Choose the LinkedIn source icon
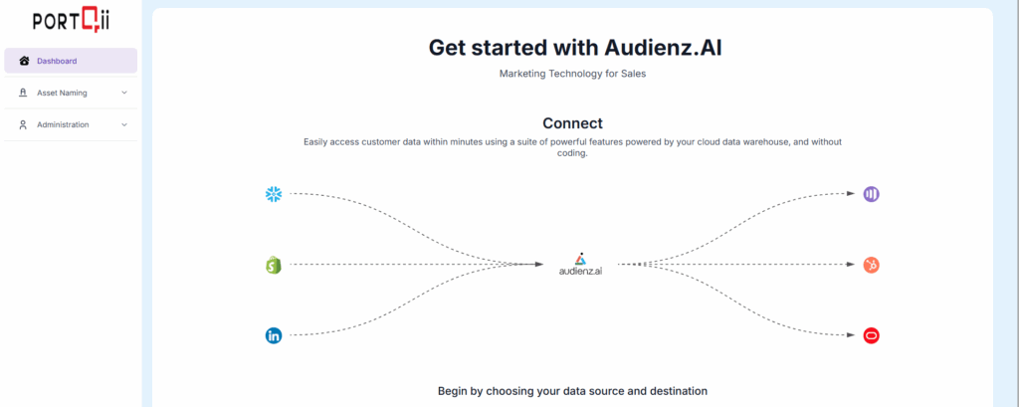The width and height of the screenshot is (1019, 407). (274, 335)
